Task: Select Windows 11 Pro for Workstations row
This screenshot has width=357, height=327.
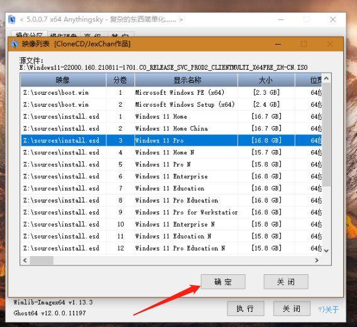Action: 171,212
